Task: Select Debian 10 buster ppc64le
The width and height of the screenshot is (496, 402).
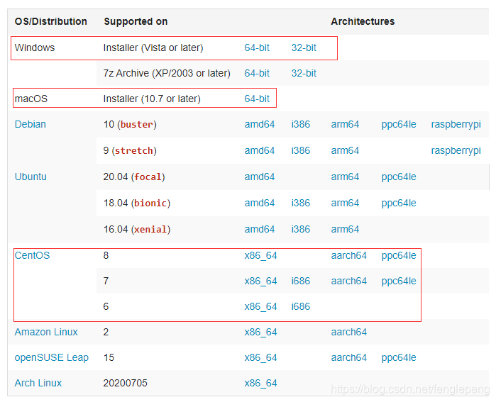Action: tap(399, 124)
